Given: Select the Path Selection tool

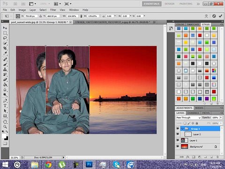Looking at the screenshot, I should 5,111.
